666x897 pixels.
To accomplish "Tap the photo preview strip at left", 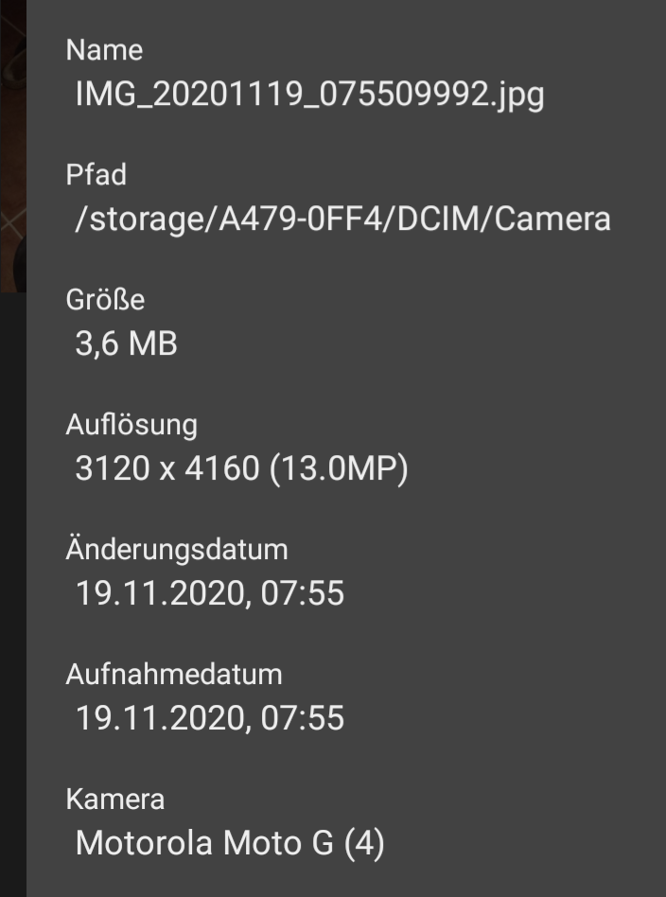I will [x=13, y=146].
